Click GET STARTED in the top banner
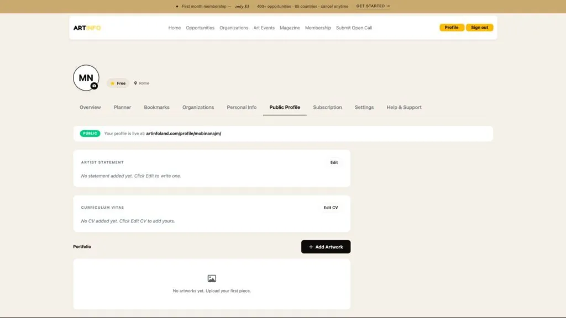This screenshot has width=566, height=318. click(x=373, y=6)
